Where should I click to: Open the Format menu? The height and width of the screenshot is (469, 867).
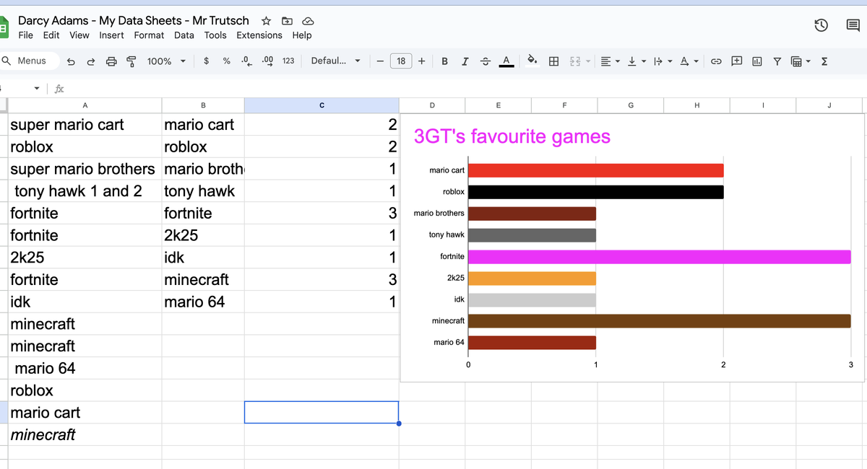[149, 35]
